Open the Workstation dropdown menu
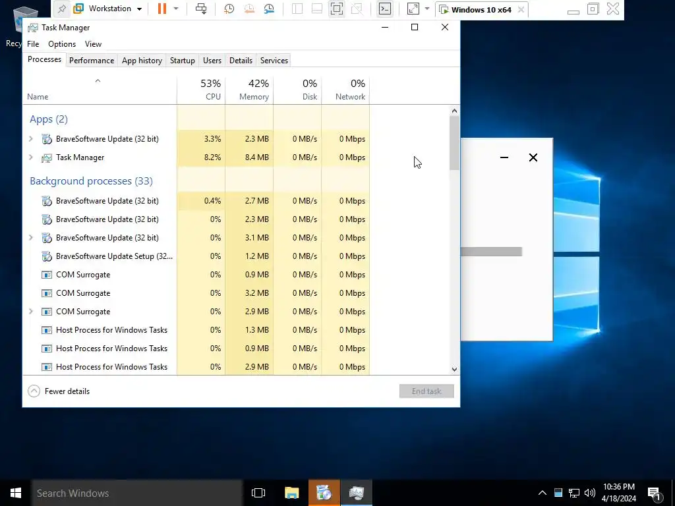The width and height of the screenshot is (675, 506). [x=107, y=9]
